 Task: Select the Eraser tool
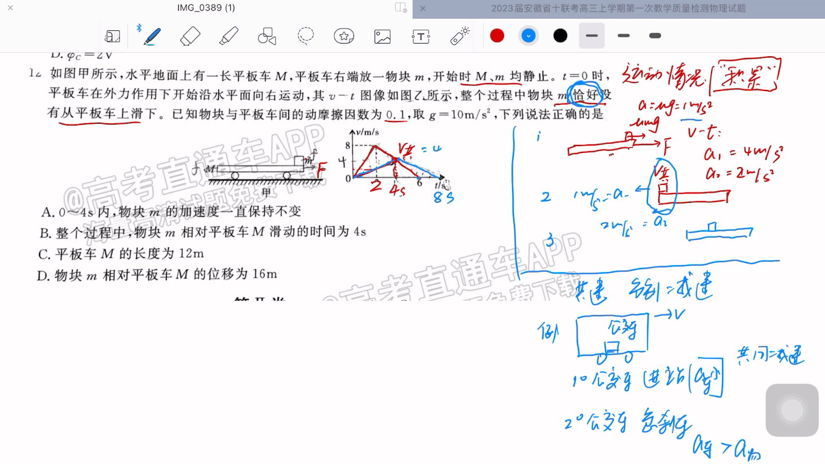[x=190, y=36]
